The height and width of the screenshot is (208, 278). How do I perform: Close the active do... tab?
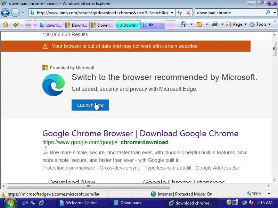tap(162, 25)
